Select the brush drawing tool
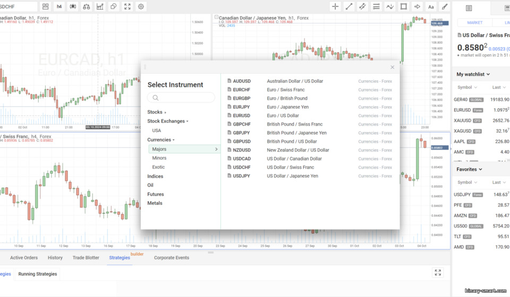The width and height of the screenshot is (510, 297). (444, 6)
